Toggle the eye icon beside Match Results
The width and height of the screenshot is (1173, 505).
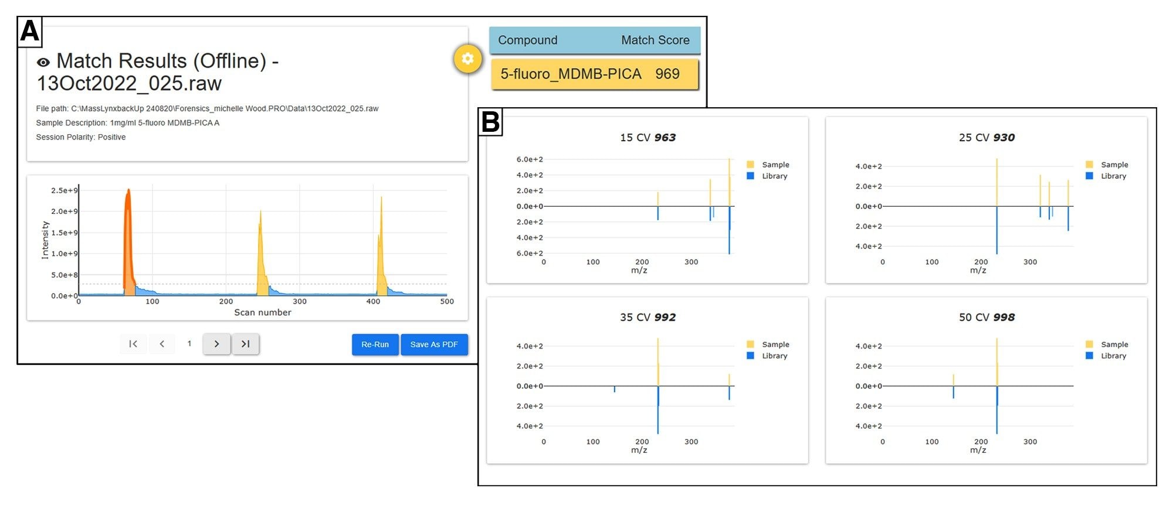(43, 62)
